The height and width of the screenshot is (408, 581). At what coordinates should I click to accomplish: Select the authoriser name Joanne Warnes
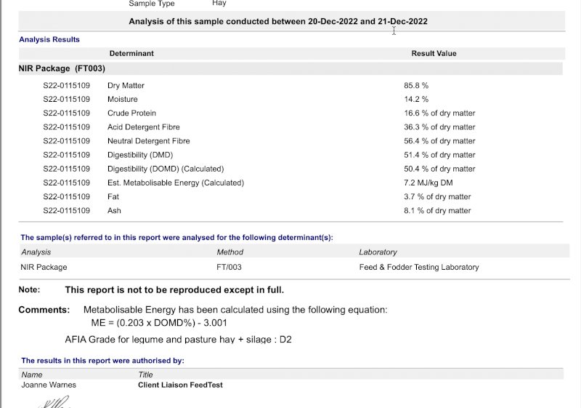pyautogui.click(x=48, y=385)
